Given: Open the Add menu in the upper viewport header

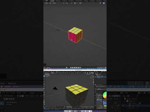Looking at the screenshot, I should click(50, 3).
